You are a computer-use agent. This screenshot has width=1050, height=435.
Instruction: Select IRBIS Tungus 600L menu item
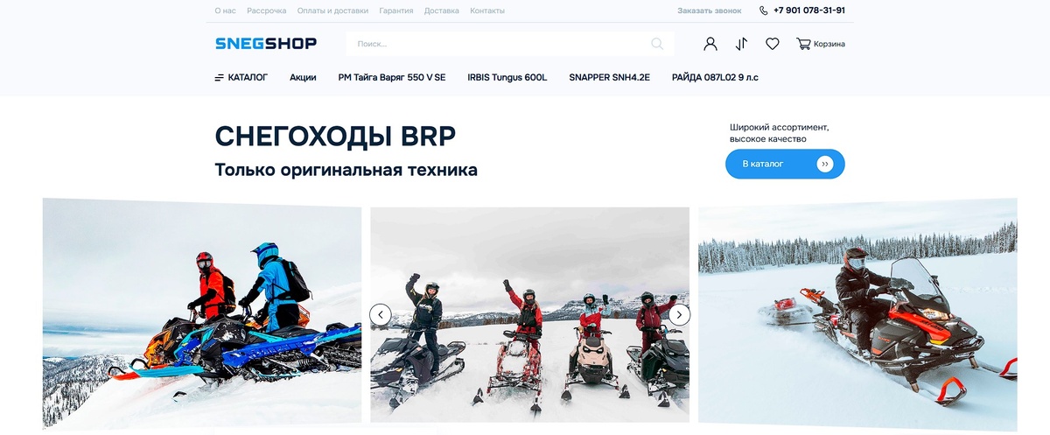(x=507, y=78)
